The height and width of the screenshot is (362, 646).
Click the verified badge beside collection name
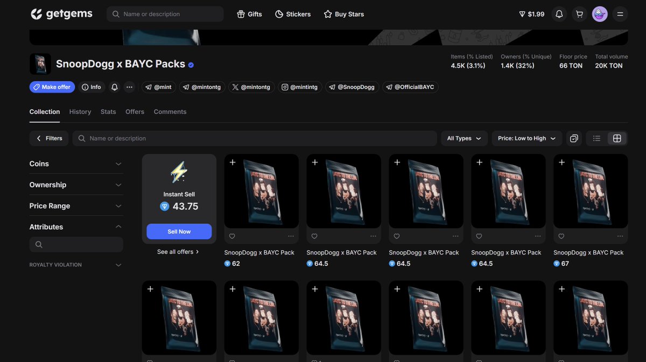(x=191, y=65)
